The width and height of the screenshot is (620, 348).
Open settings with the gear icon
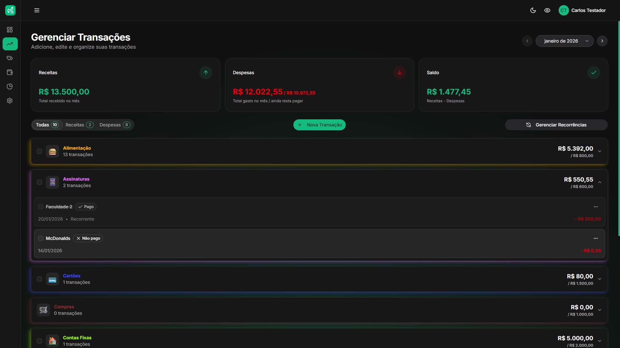[10, 101]
